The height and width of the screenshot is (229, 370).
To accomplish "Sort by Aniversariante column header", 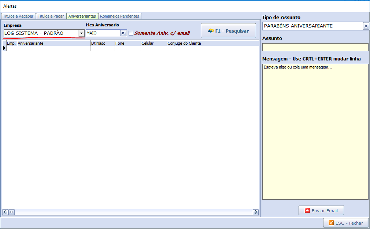I will pos(53,43).
